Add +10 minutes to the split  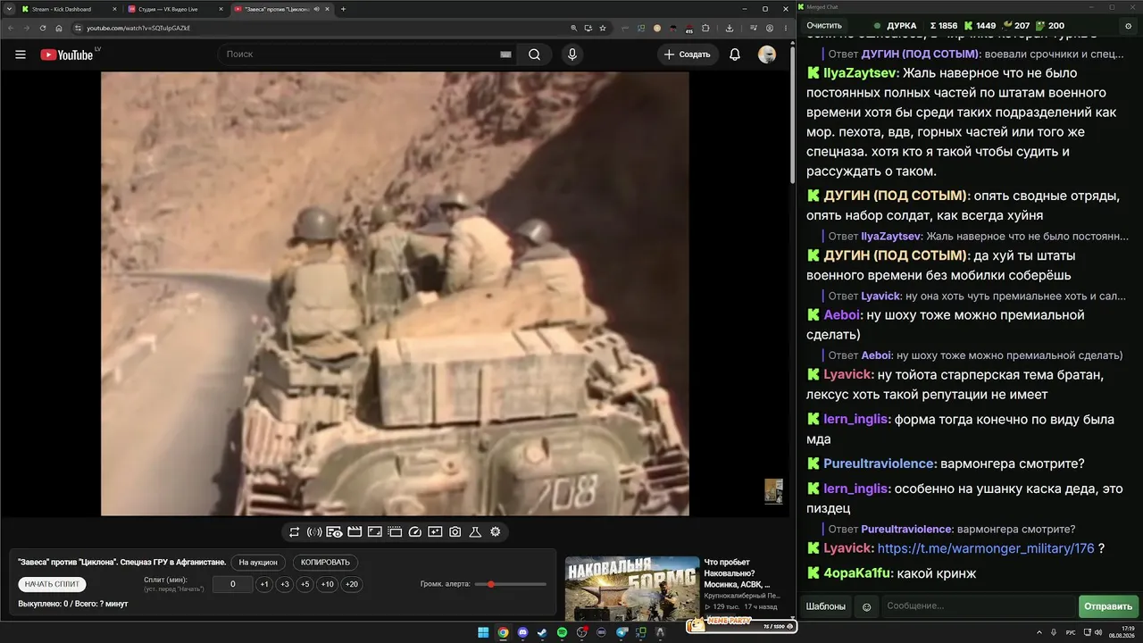click(x=328, y=584)
